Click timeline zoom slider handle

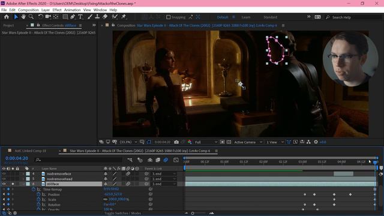point(193,214)
